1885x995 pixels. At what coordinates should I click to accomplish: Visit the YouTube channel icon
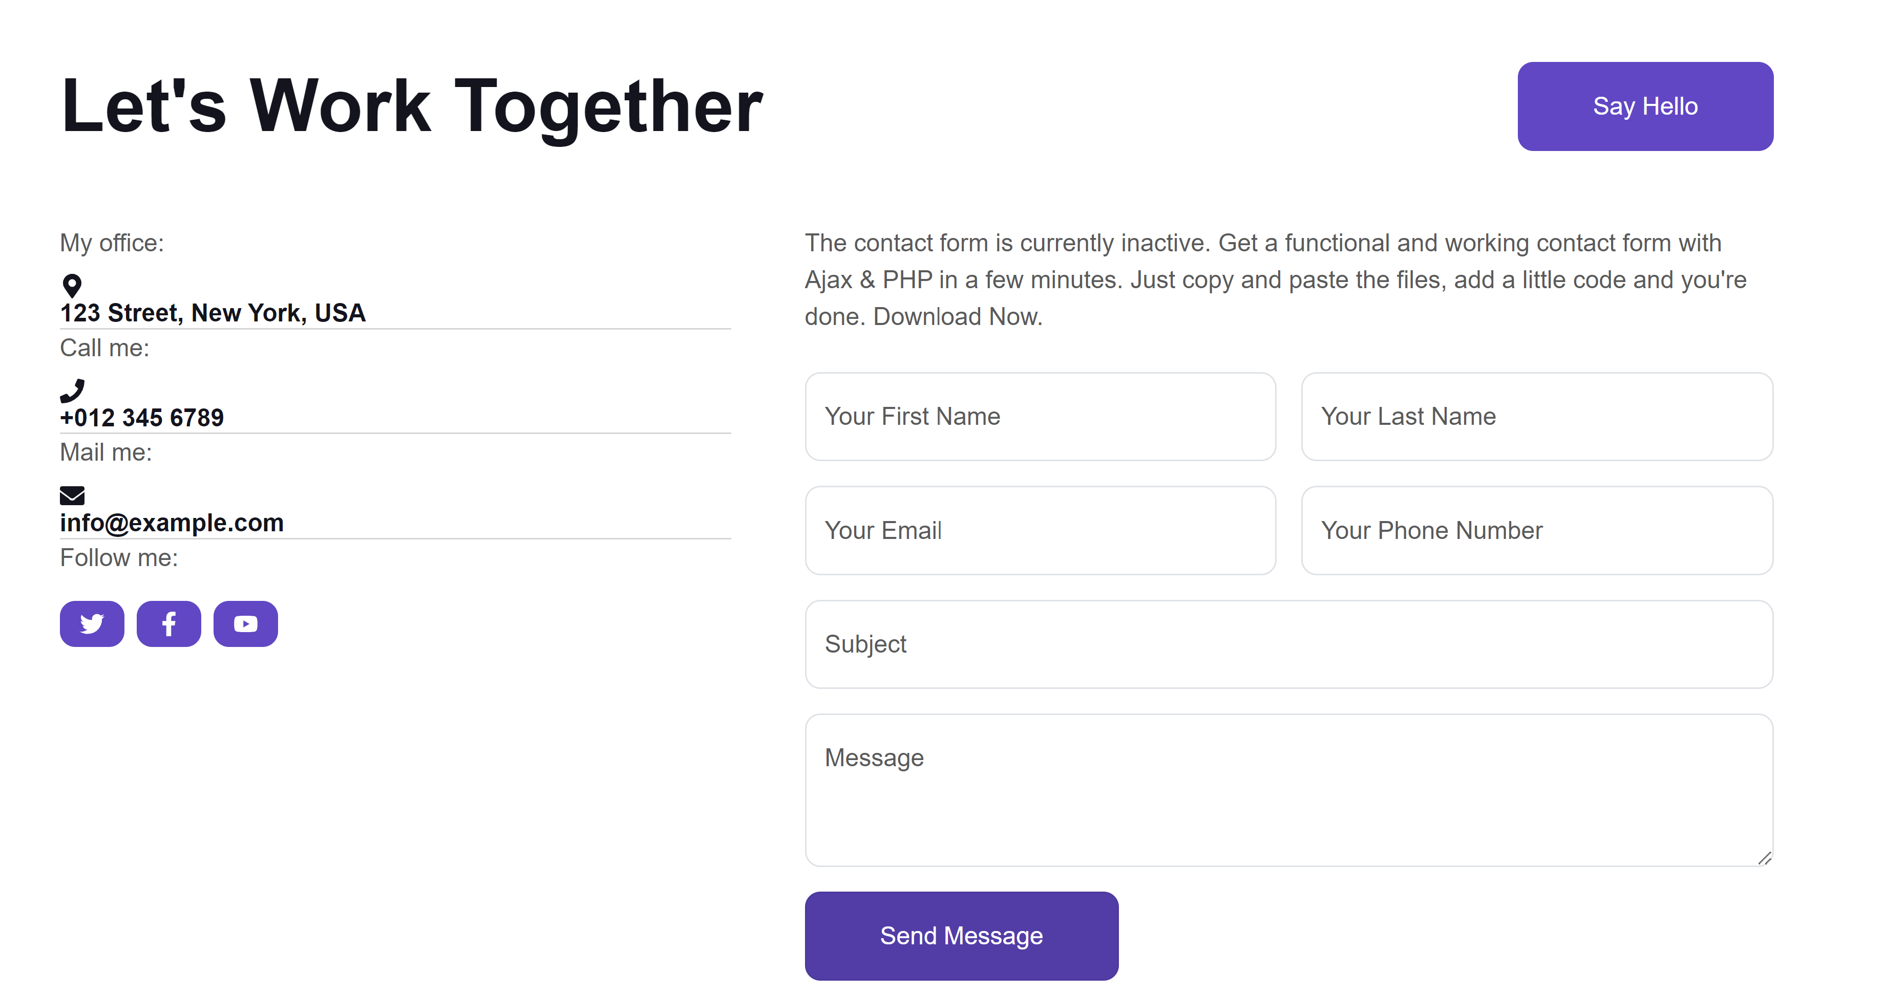click(x=245, y=624)
